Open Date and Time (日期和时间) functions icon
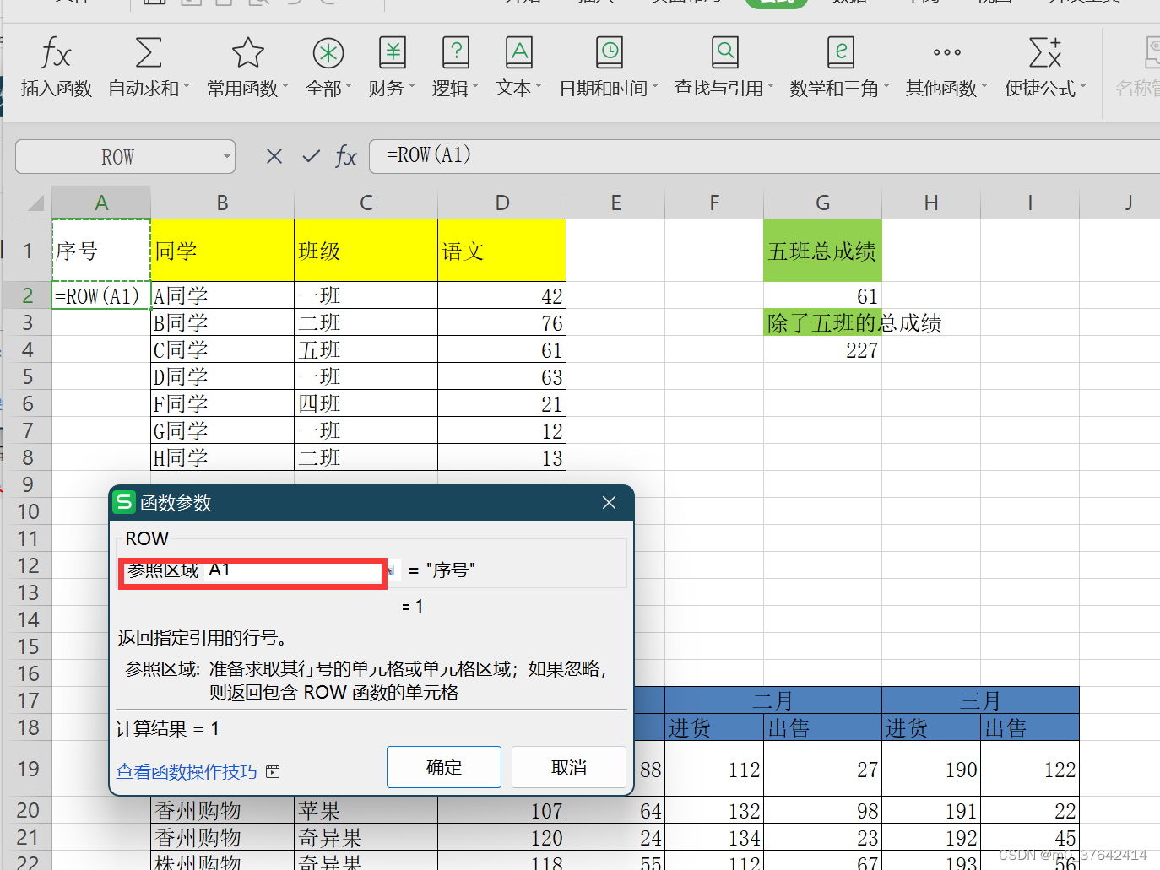Screen dimensions: 1160x870 (x=609, y=52)
